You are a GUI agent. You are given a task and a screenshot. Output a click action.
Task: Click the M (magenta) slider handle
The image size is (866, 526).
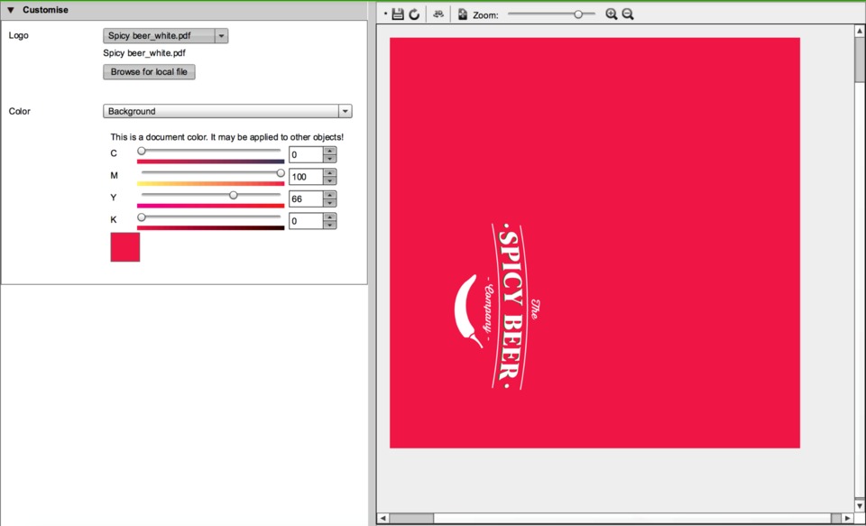281,173
